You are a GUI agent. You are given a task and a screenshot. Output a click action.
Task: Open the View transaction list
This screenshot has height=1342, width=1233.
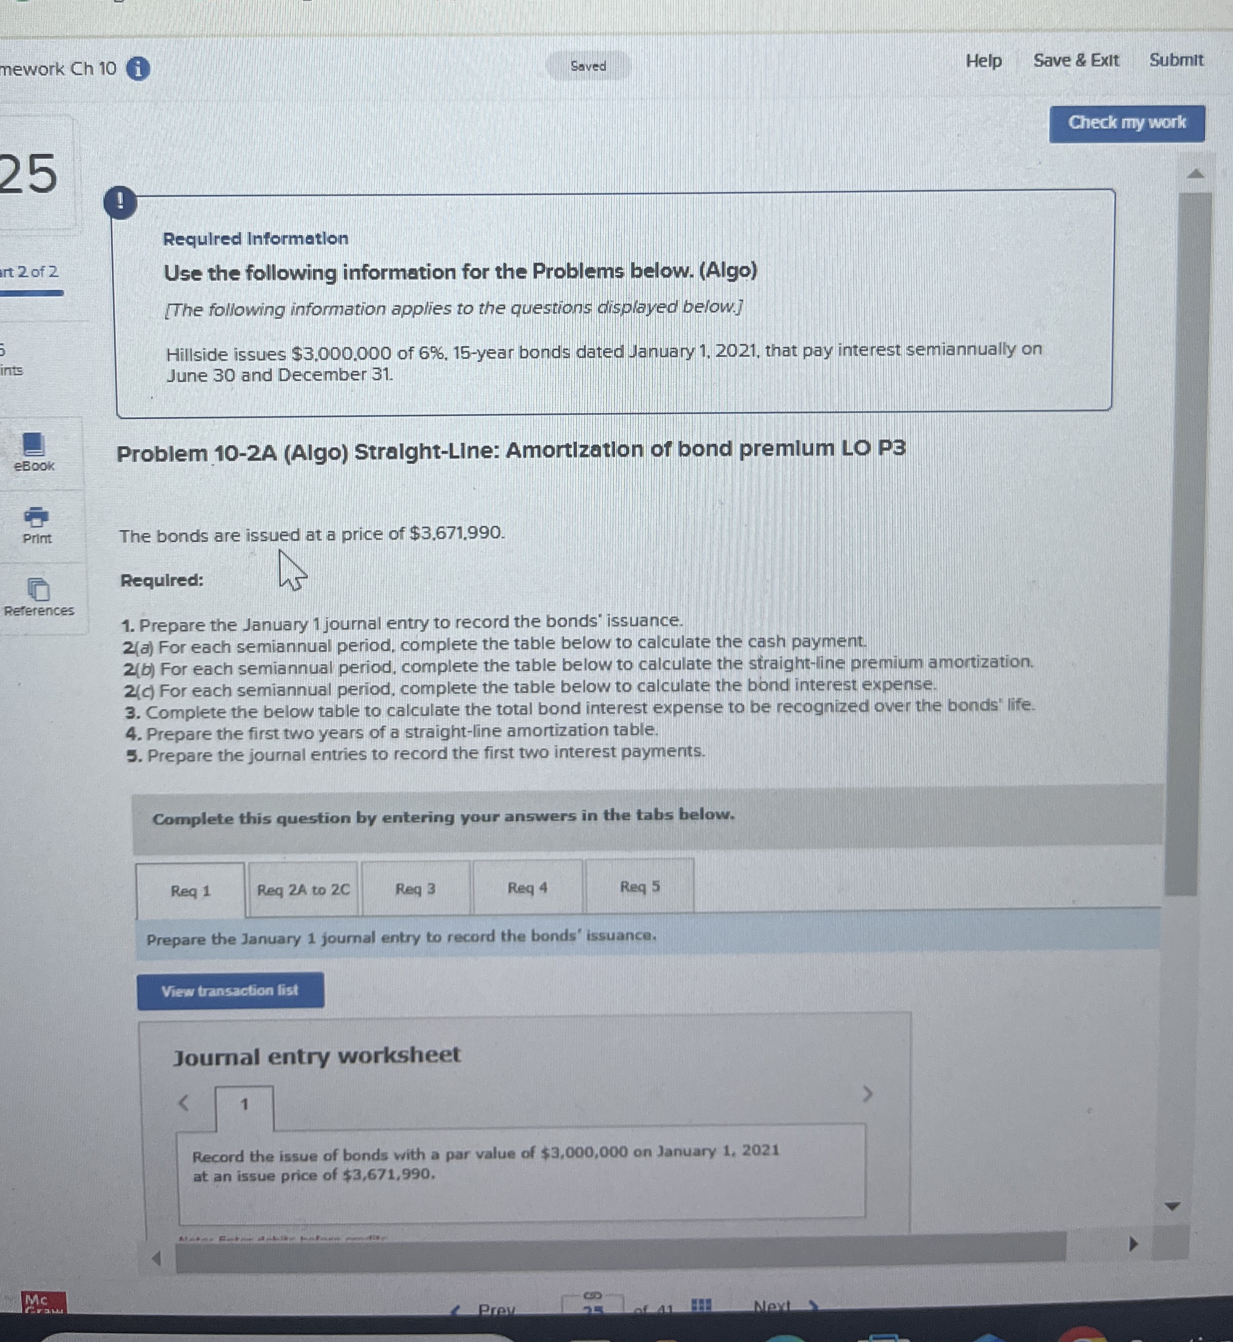[x=231, y=992]
